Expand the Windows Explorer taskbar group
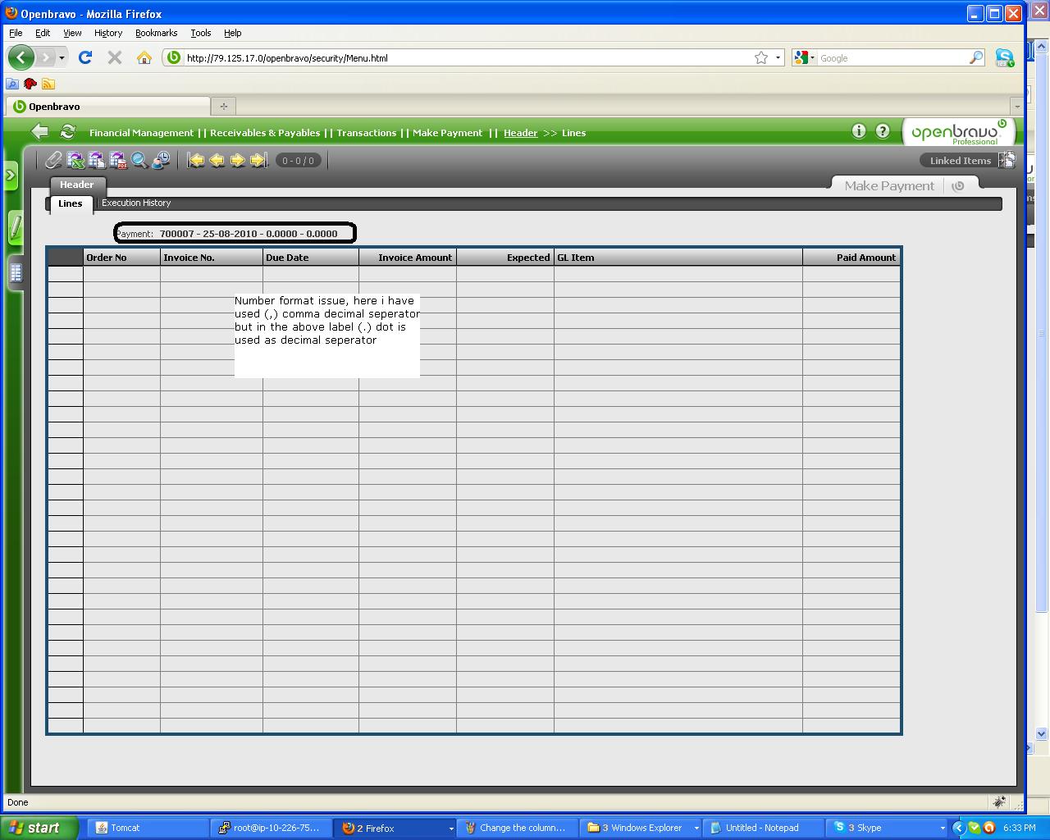The height and width of the screenshot is (840, 1050). tap(696, 829)
